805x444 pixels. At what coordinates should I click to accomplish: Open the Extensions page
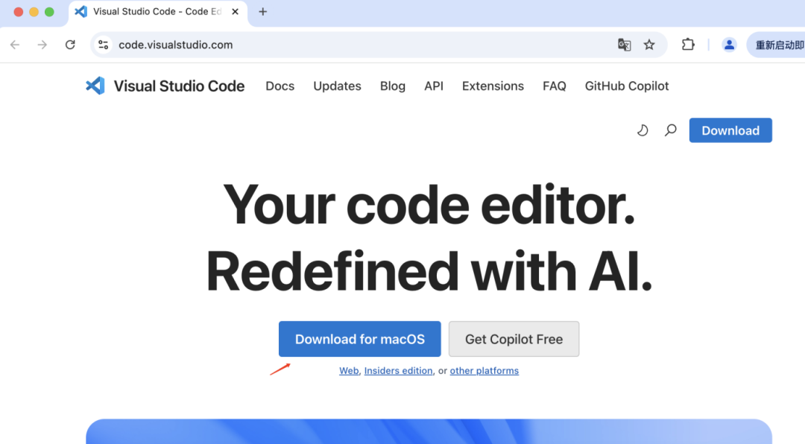(493, 86)
